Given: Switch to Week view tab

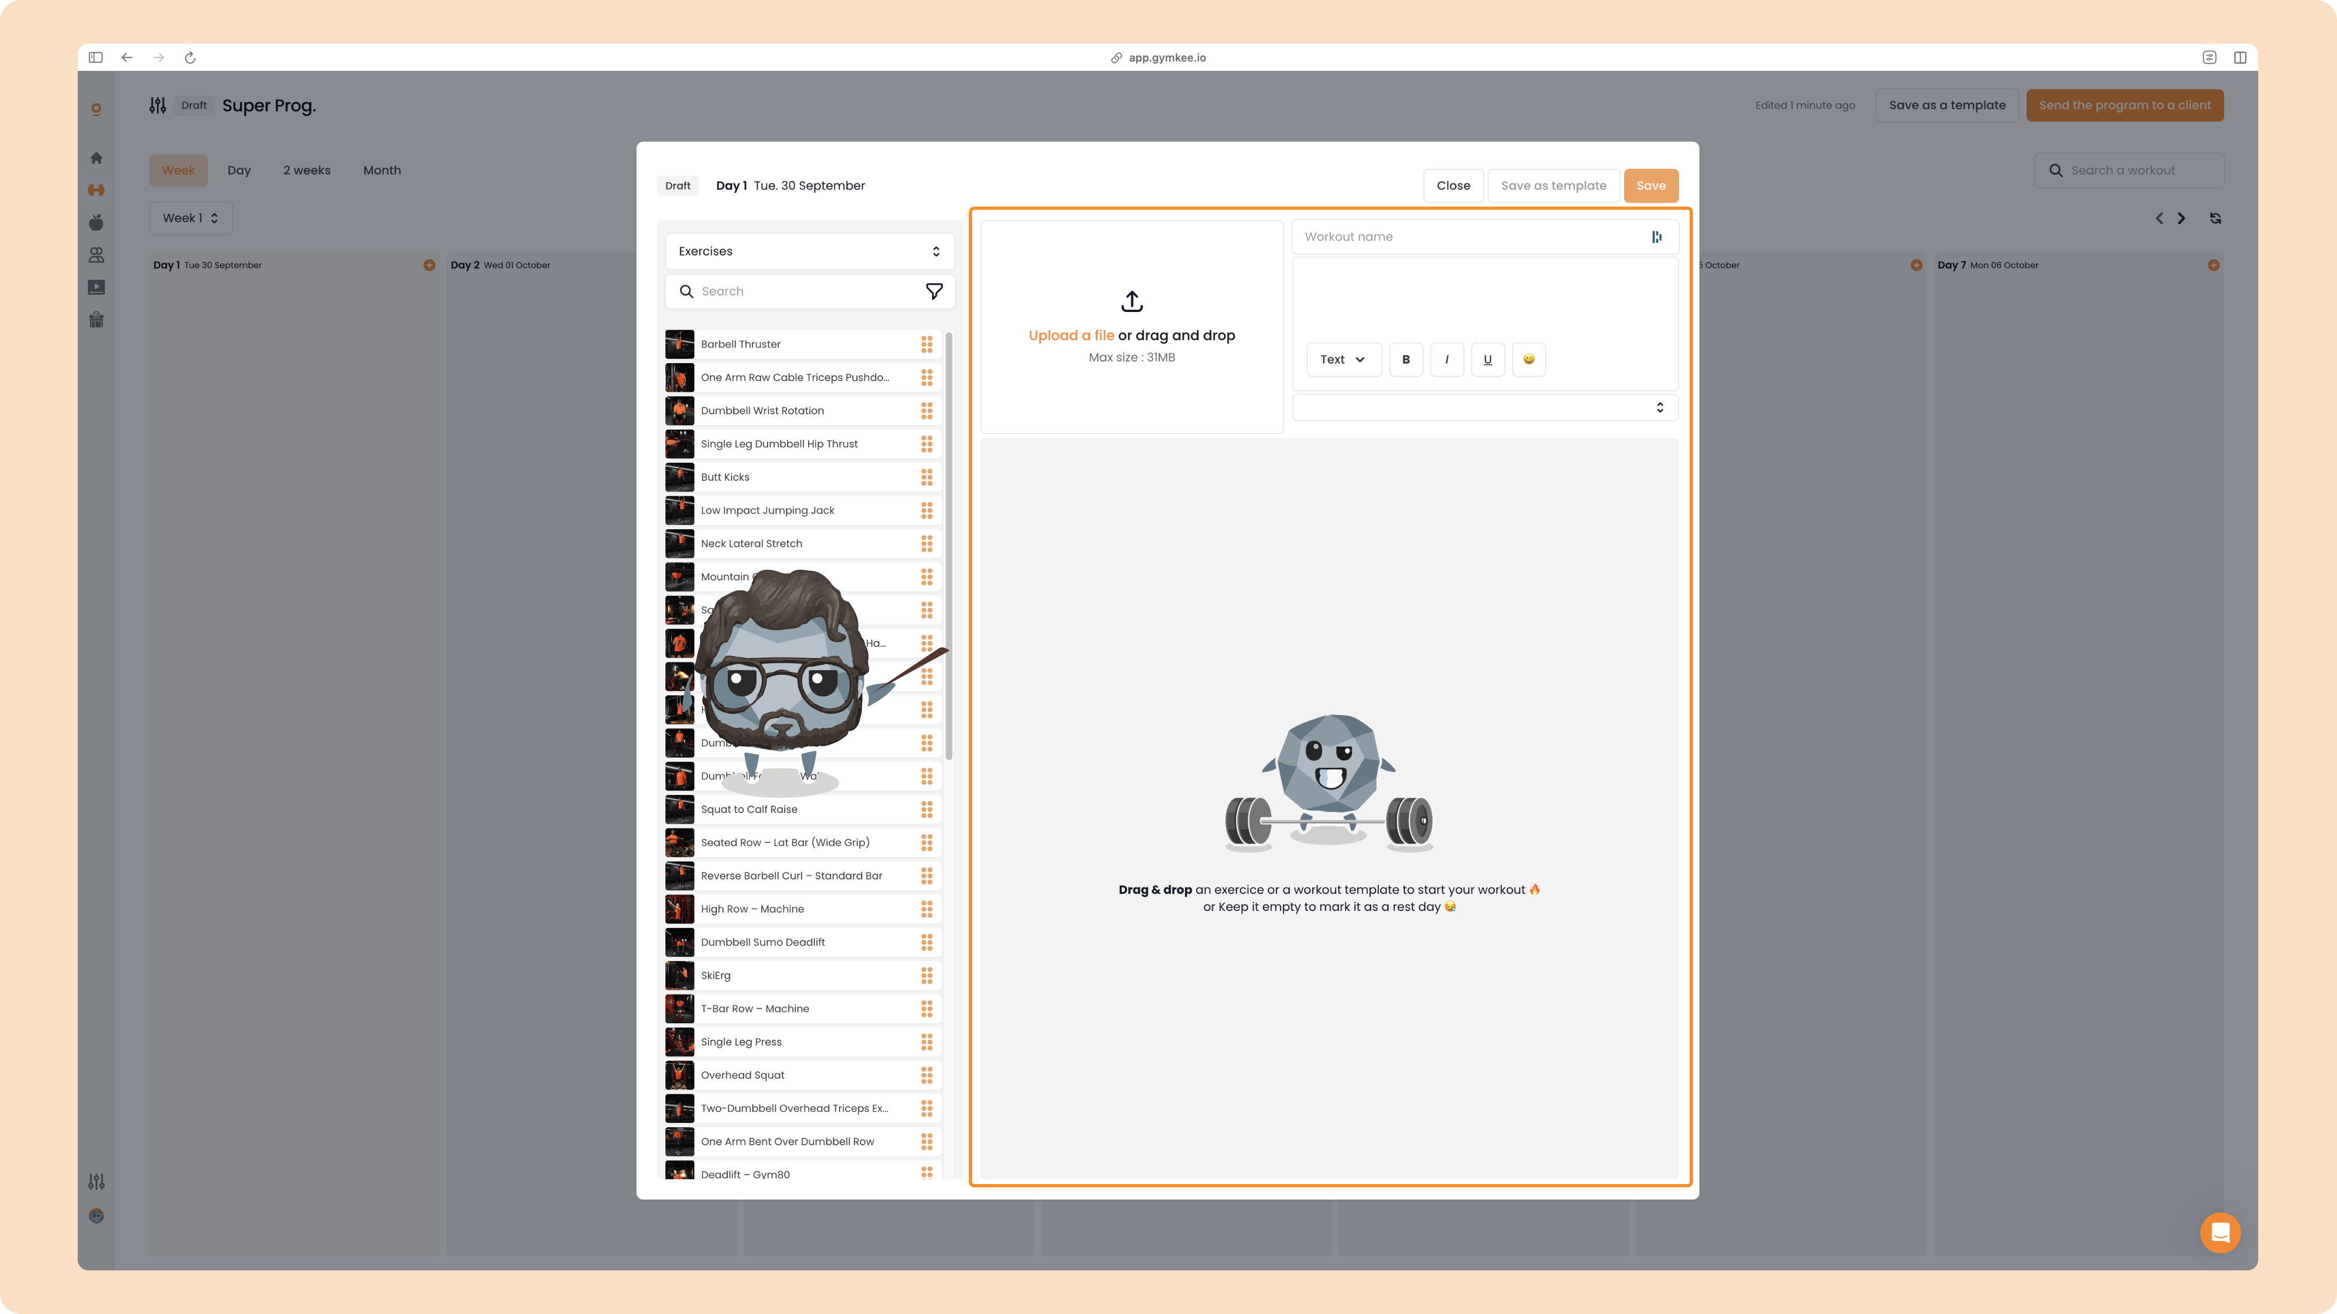Looking at the screenshot, I should click(x=179, y=170).
